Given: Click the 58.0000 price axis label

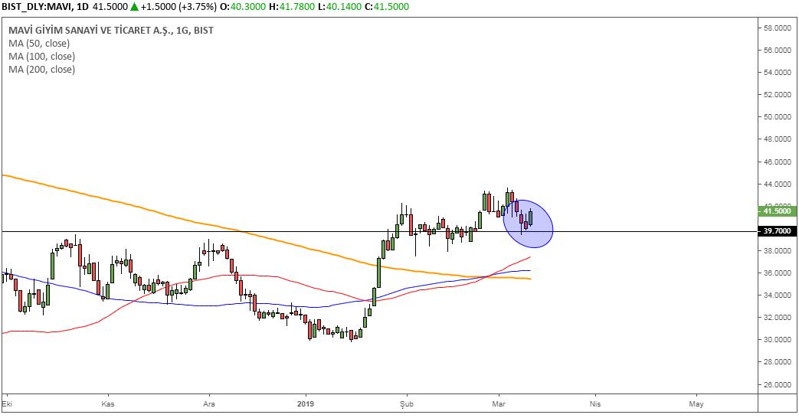Looking at the screenshot, I should [777, 28].
